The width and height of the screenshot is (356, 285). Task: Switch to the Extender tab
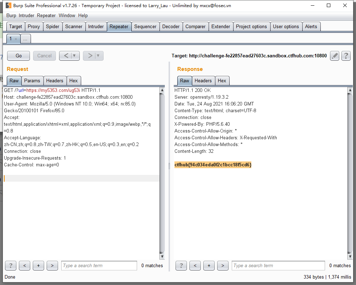coord(221,27)
